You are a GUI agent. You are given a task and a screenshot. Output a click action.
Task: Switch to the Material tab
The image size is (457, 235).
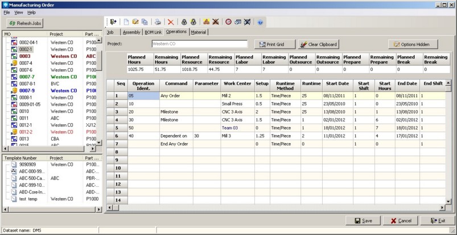click(x=199, y=32)
